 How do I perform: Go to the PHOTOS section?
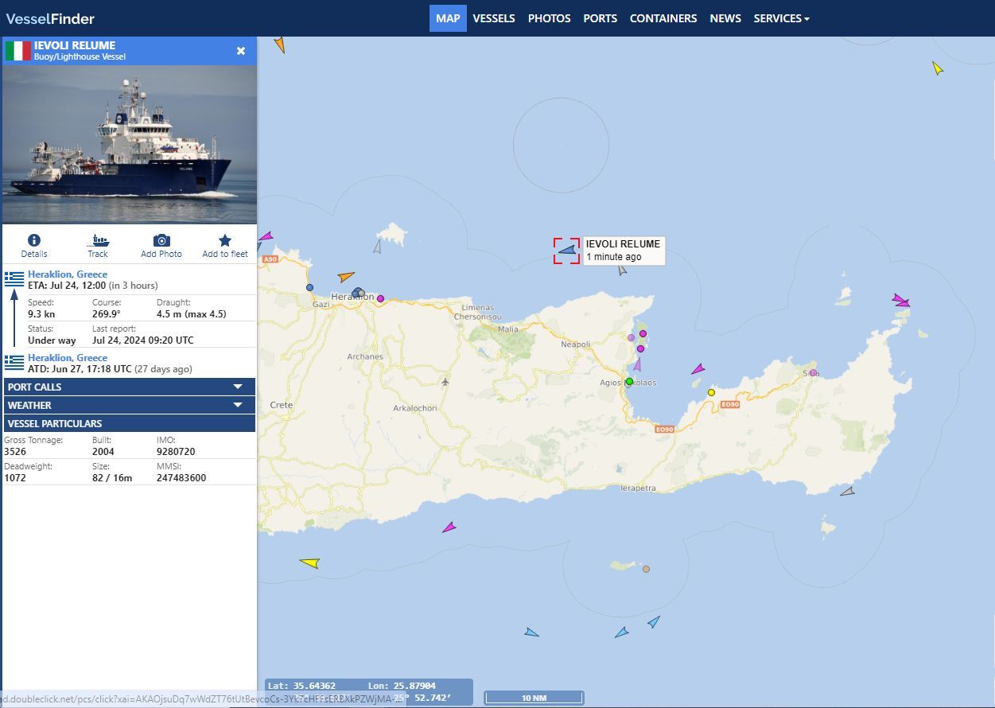point(550,18)
